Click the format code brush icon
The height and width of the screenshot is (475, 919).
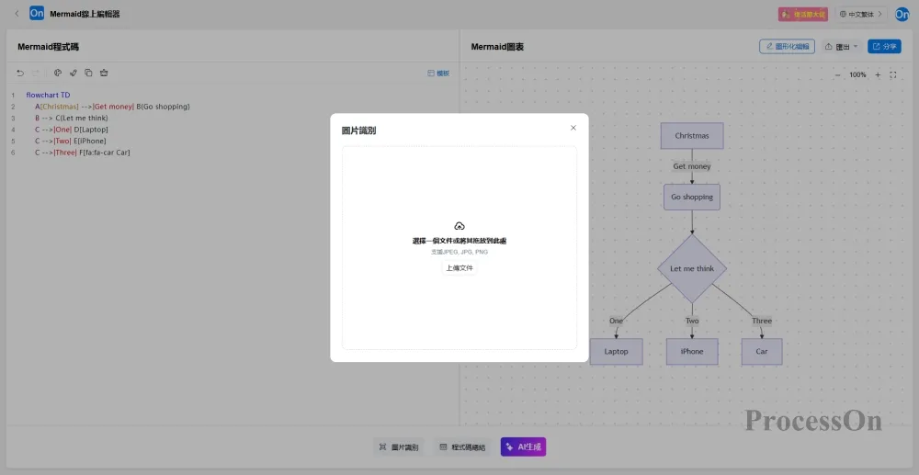click(73, 73)
